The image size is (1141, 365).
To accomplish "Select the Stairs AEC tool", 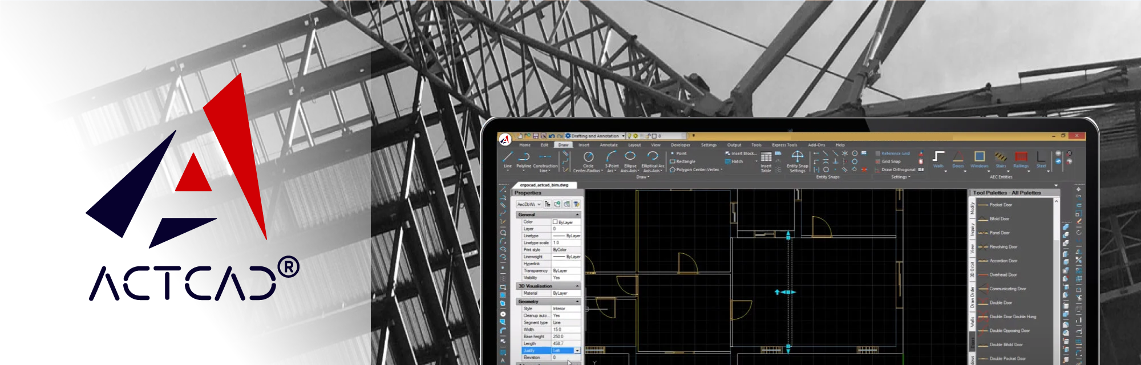I will [x=1001, y=160].
